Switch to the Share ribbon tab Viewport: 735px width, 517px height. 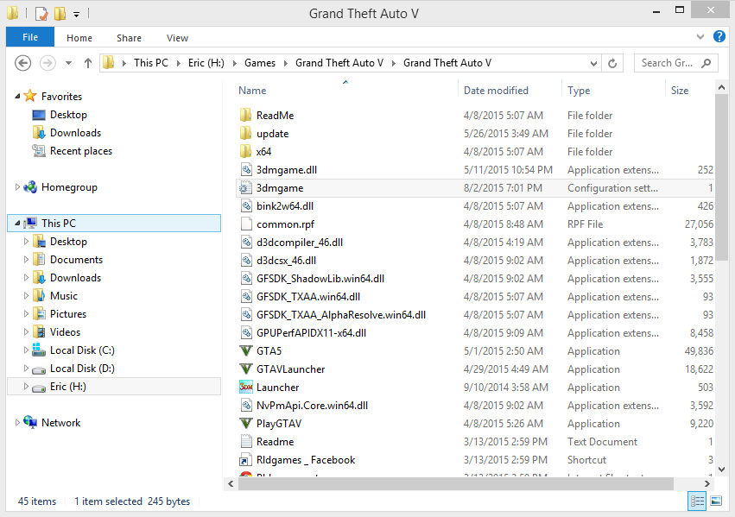click(129, 38)
